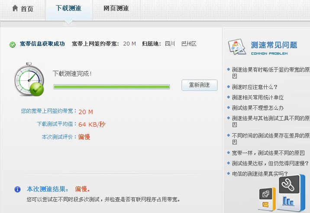310x213 pixels.
Task: Click the 宽带信息获取成功 status text
Action: [x=42, y=44]
